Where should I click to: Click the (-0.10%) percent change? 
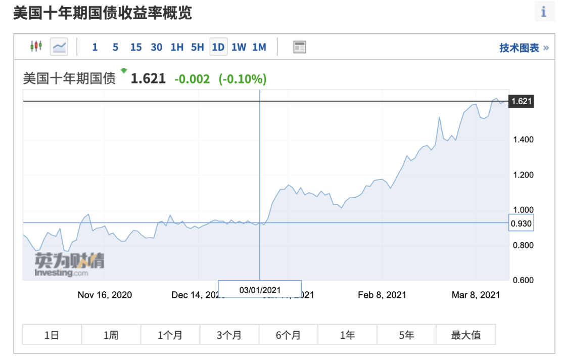[x=243, y=79]
